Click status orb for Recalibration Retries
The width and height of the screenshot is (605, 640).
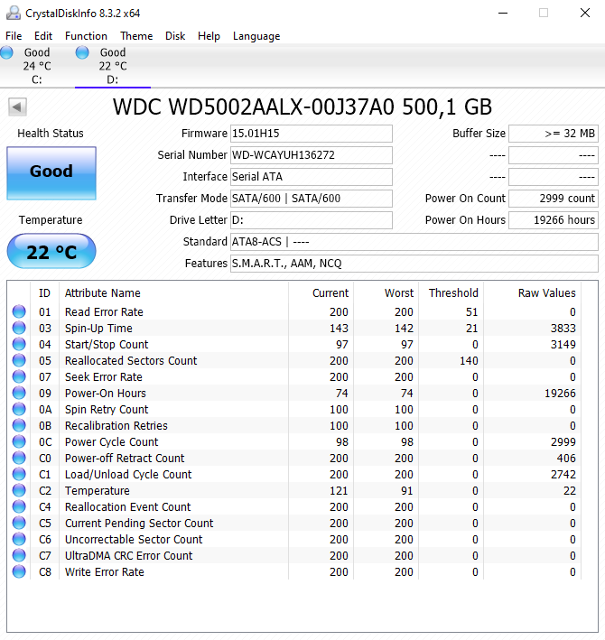tap(19, 425)
